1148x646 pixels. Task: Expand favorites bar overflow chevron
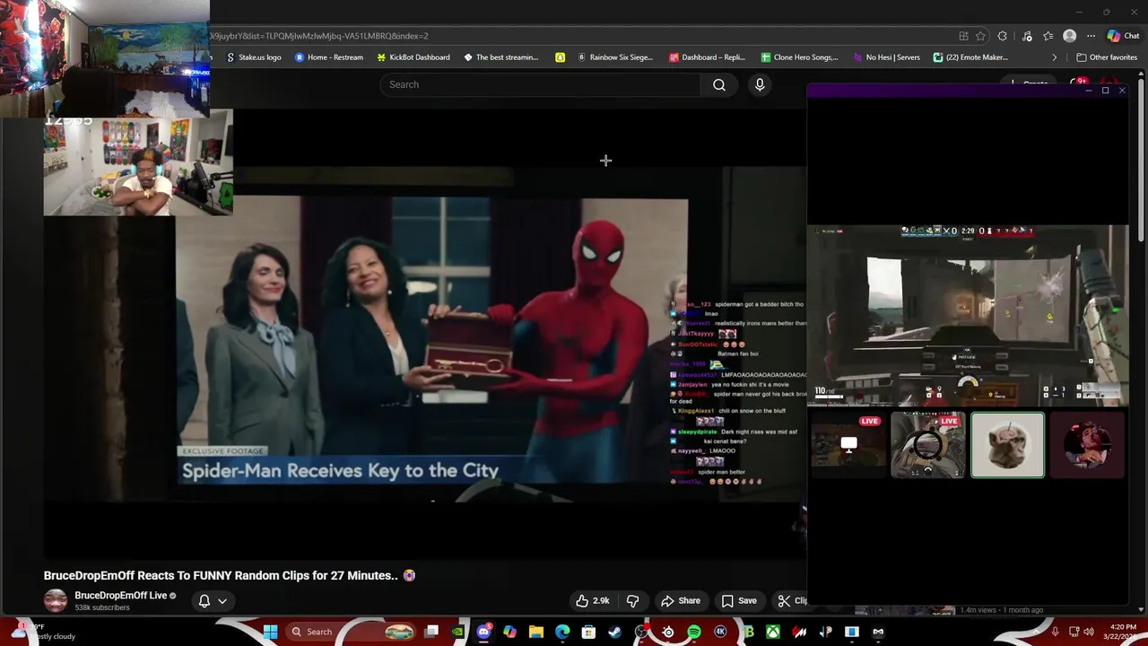pyautogui.click(x=1055, y=57)
